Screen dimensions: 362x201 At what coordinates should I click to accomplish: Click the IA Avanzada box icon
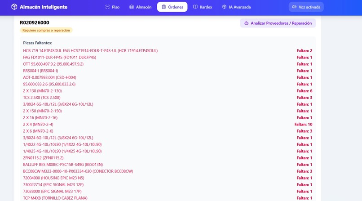click(x=224, y=7)
